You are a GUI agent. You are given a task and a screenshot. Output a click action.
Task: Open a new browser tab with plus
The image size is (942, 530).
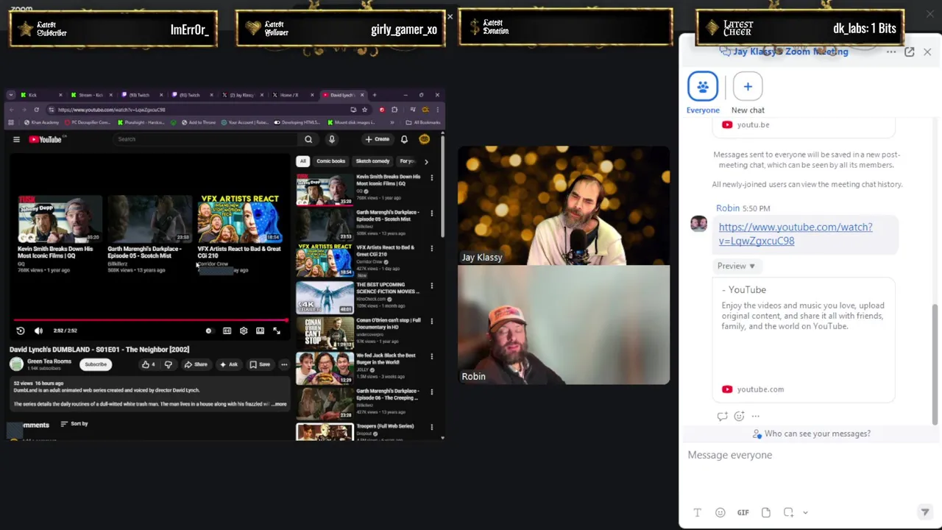coord(374,95)
